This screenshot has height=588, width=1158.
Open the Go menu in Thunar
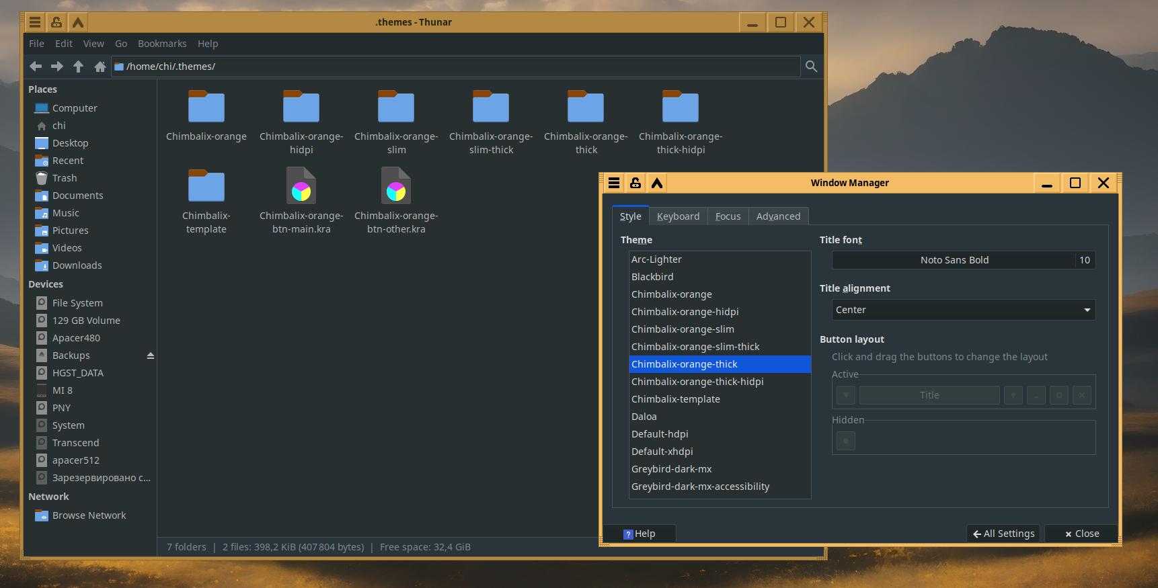click(x=121, y=44)
